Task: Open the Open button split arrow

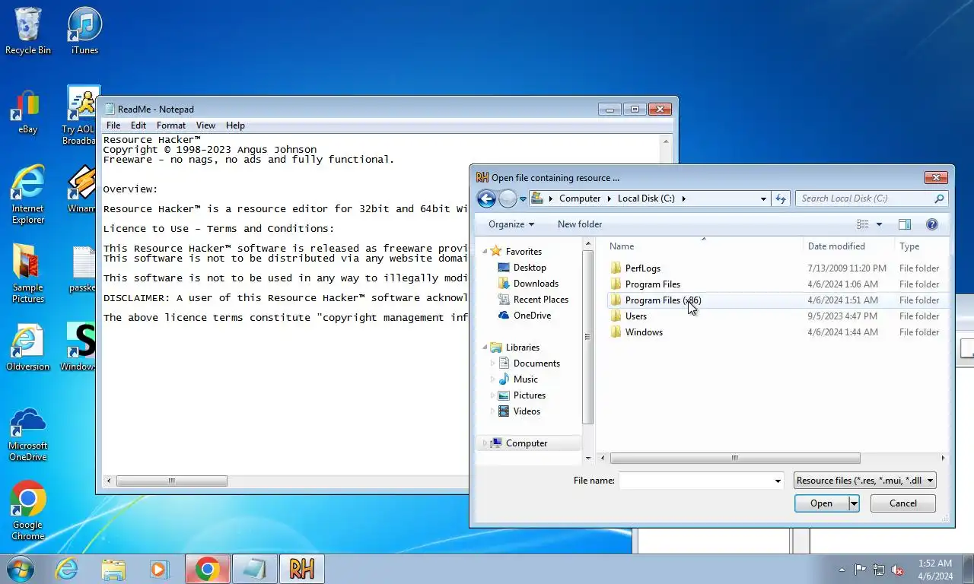Action: pyautogui.click(x=854, y=503)
